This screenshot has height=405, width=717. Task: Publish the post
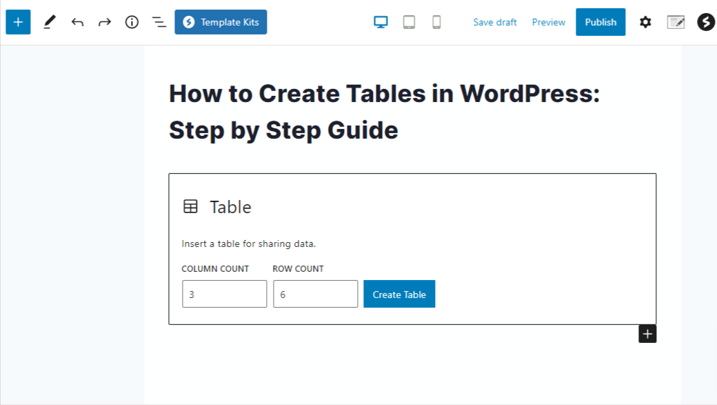pyautogui.click(x=600, y=22)
